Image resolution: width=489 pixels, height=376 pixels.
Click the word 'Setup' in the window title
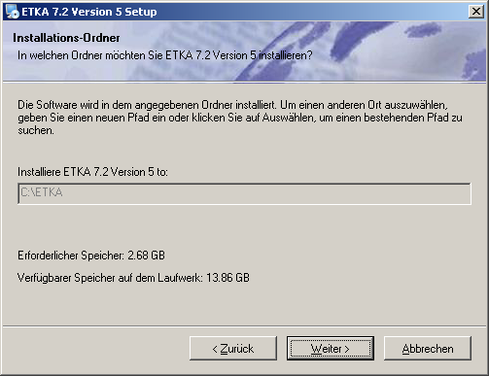[x=141, y=12]
